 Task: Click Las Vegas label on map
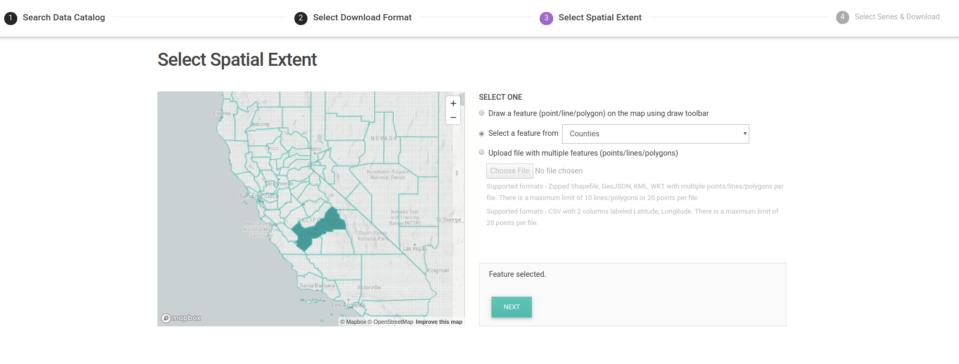point(415,249)
